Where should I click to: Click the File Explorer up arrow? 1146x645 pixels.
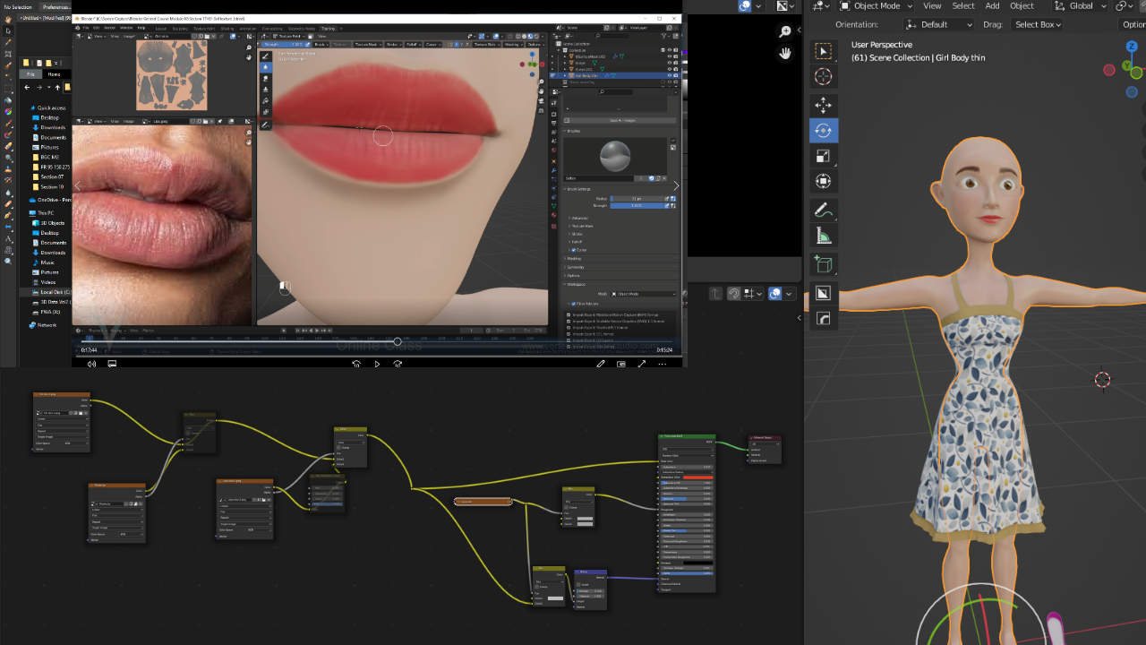pyautogui.click(x=57, y=87)
